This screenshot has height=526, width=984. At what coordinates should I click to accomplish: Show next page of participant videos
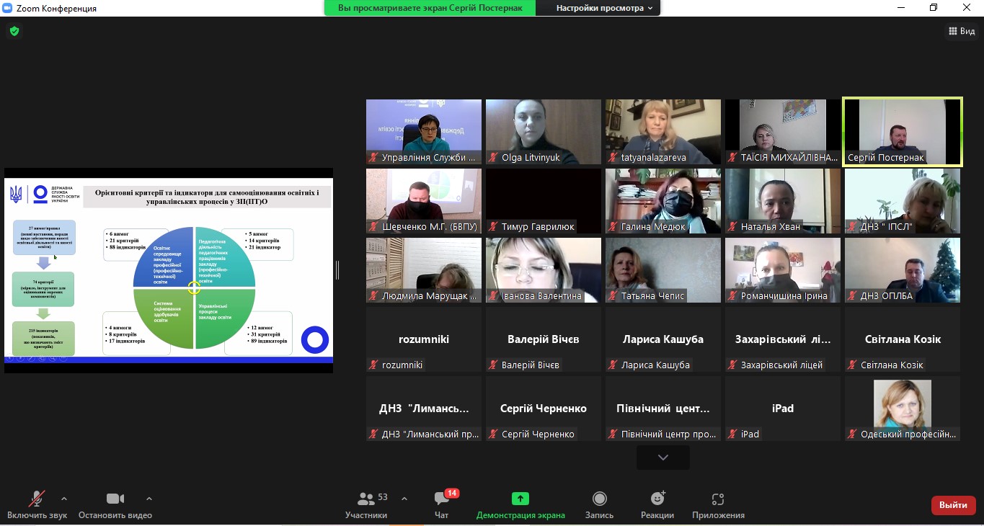point(662,458)
